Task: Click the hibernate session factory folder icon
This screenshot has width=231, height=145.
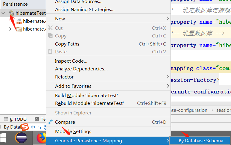Action: pos(19,29)
